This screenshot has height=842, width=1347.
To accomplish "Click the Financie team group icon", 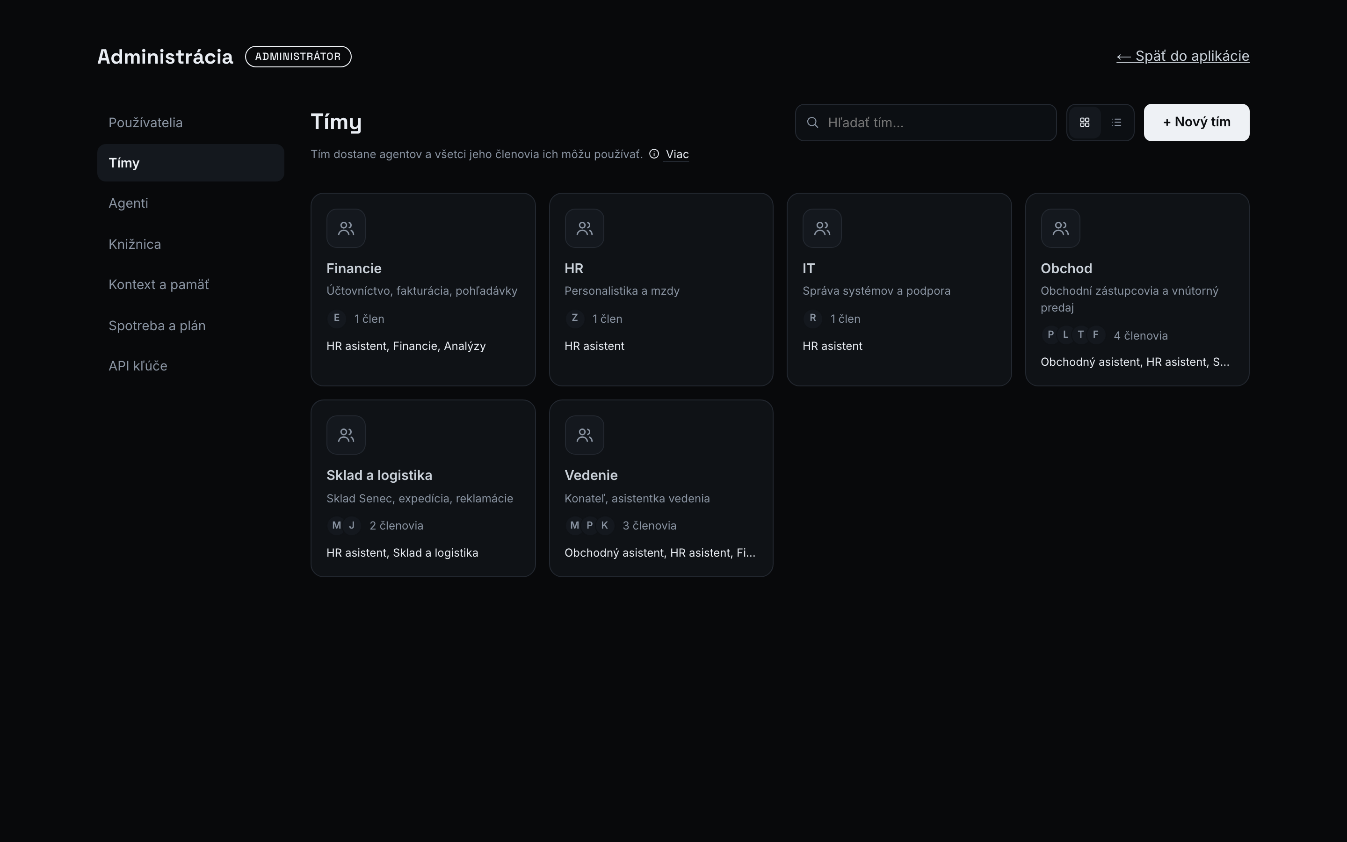I will (x=346, y=228).
